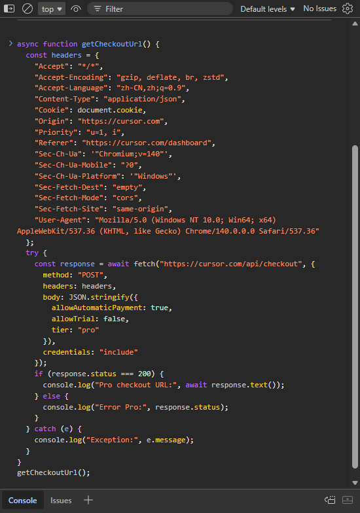
Task: Click the "Accept-Encoding" header key
Action: 71,77
